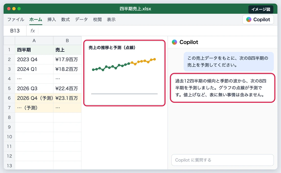Select row 6 header

(x=9, y=98)
